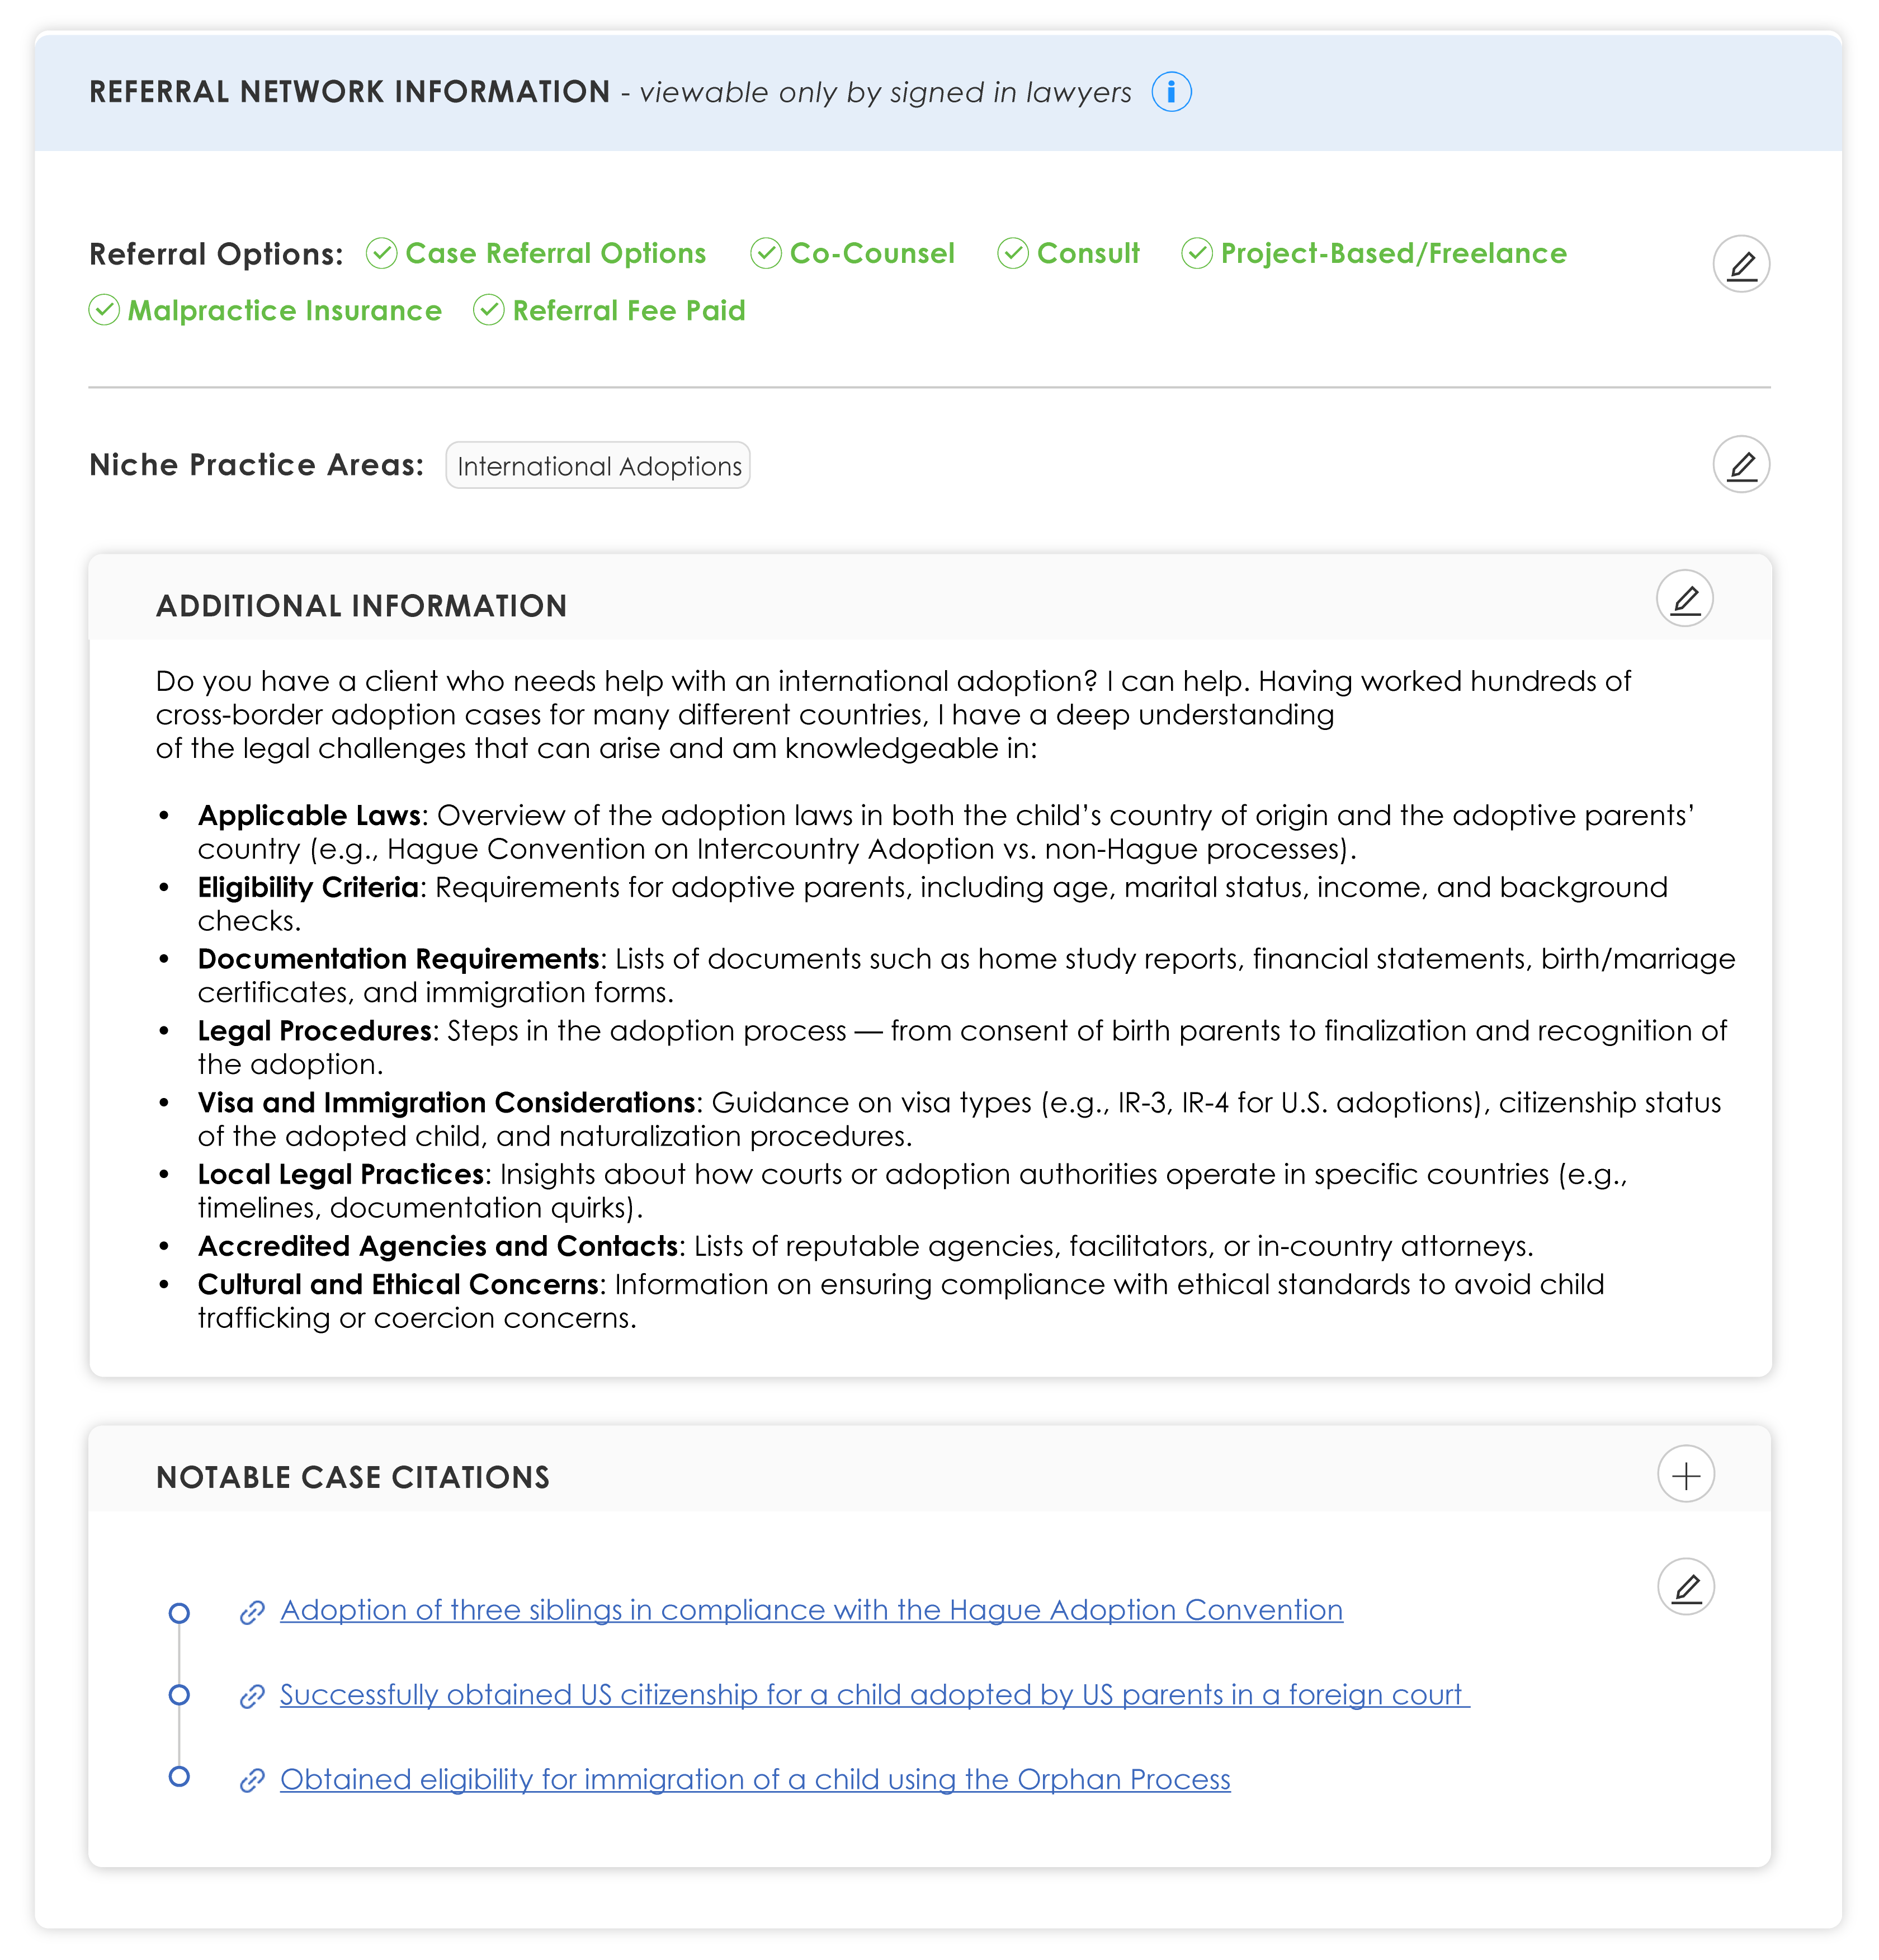Click the Additional Information heading
Viewport: 1879px width, 1960px height.
(x=361, y=606)
